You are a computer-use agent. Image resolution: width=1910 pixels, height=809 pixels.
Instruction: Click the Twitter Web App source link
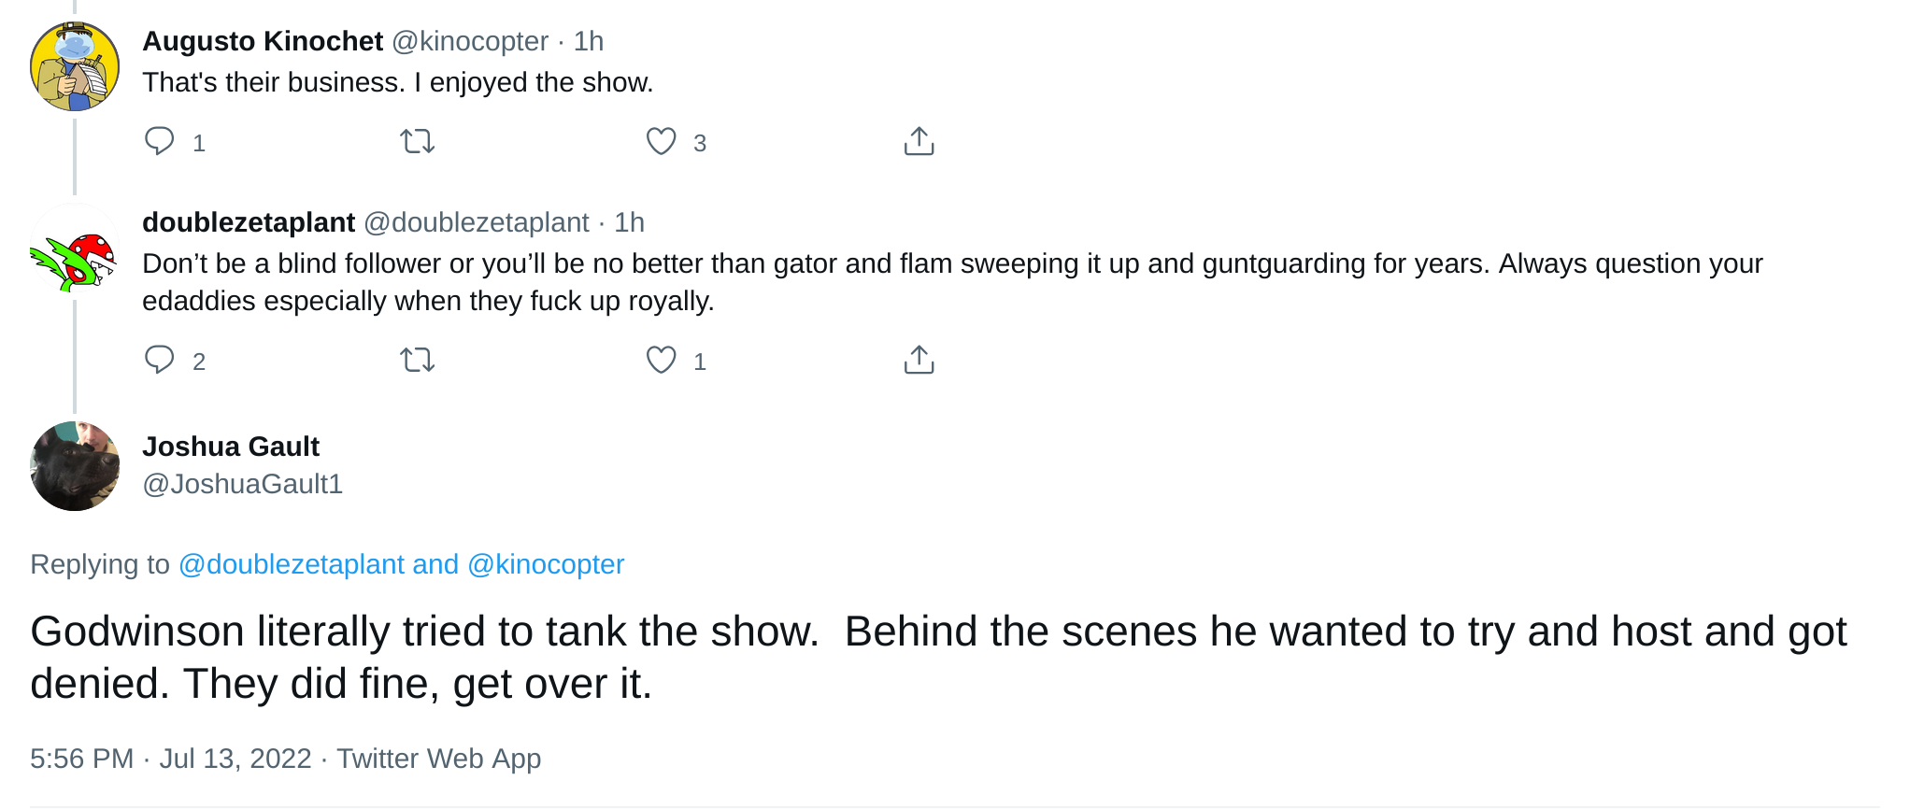439,759
